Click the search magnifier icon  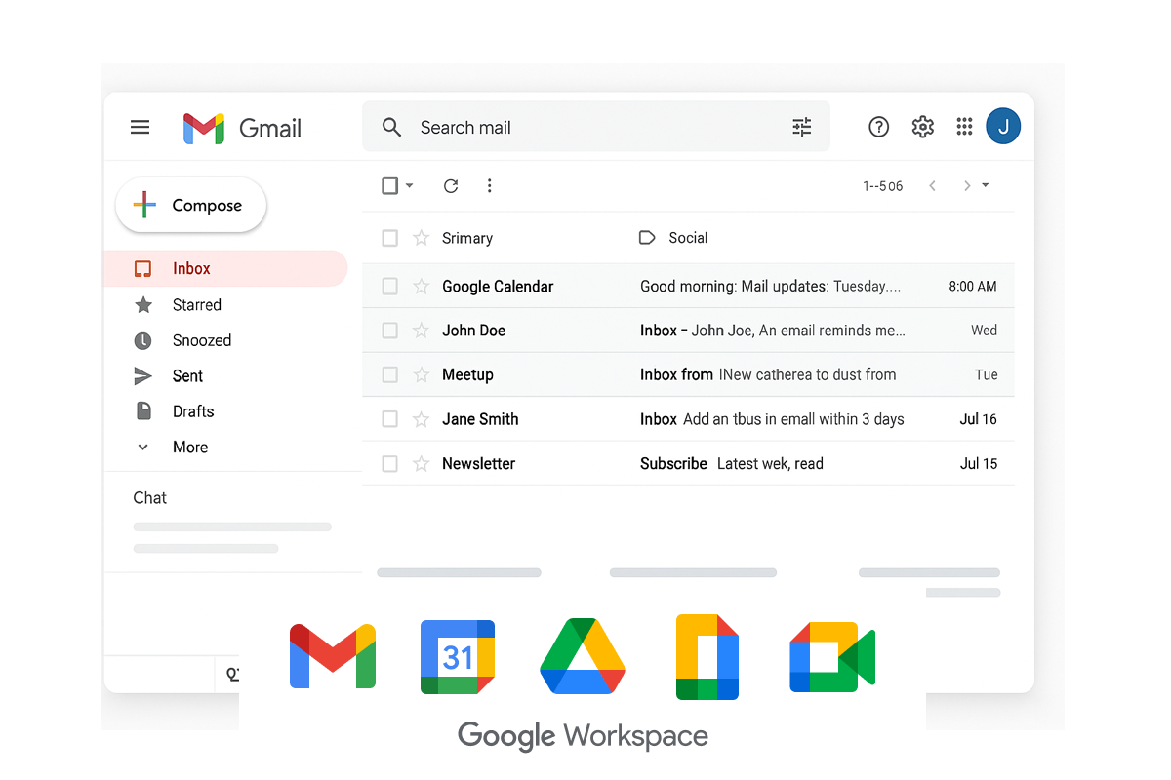pyautogui.click(x=391, y=127)
